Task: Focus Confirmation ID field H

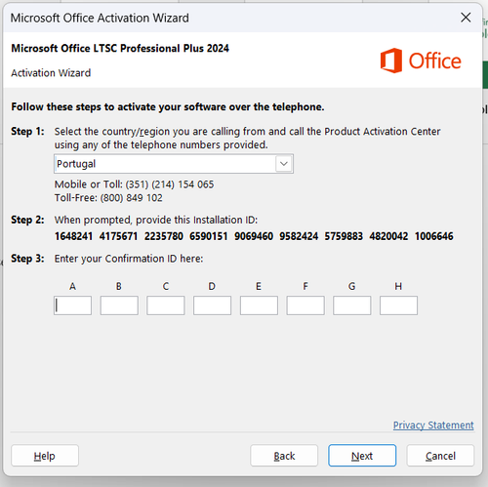Action: pyautogui.click(x=398, y=305)
